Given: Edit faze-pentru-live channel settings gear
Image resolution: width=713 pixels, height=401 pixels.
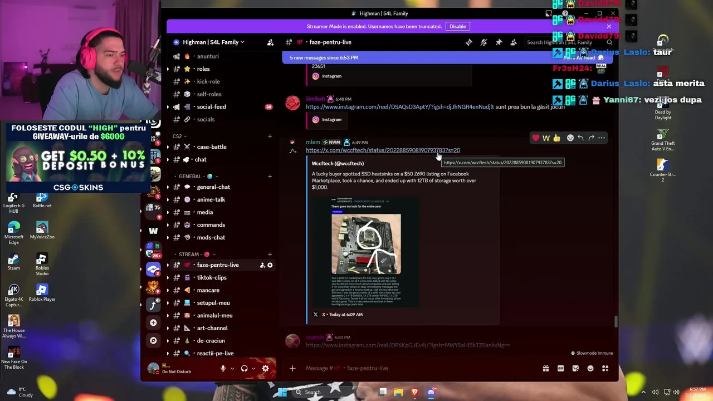Looking at the screenshot, I should click(x=270, y=265).
